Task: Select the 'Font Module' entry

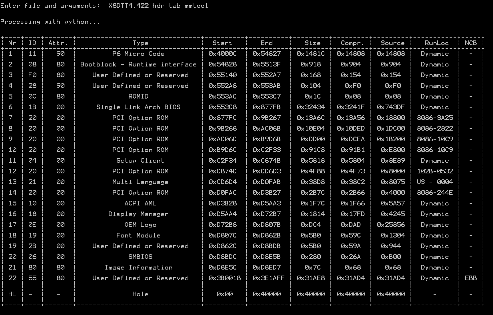Action: (138, 235)
